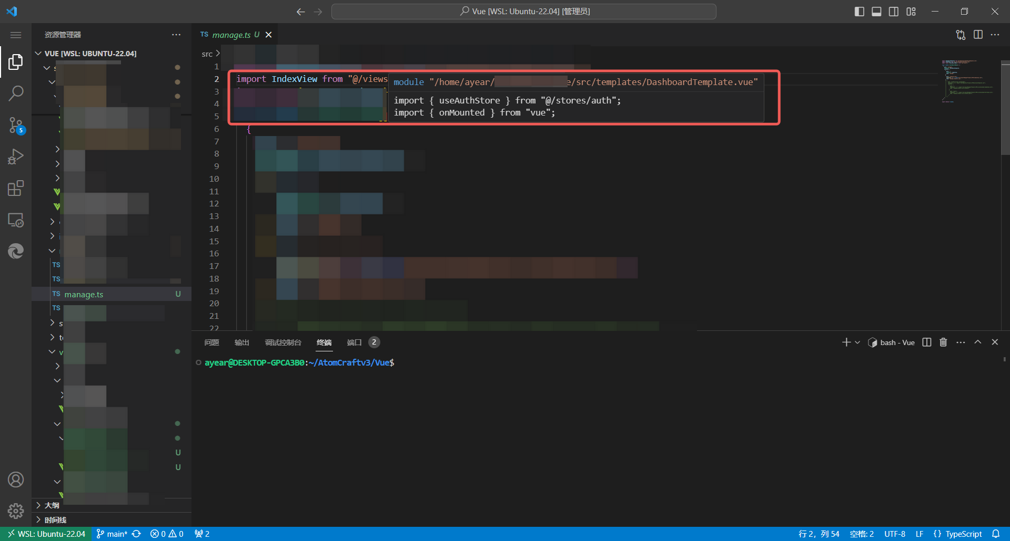Maximize the panel size chevron
Viewport: 1010px width, 541px height.
978,342
